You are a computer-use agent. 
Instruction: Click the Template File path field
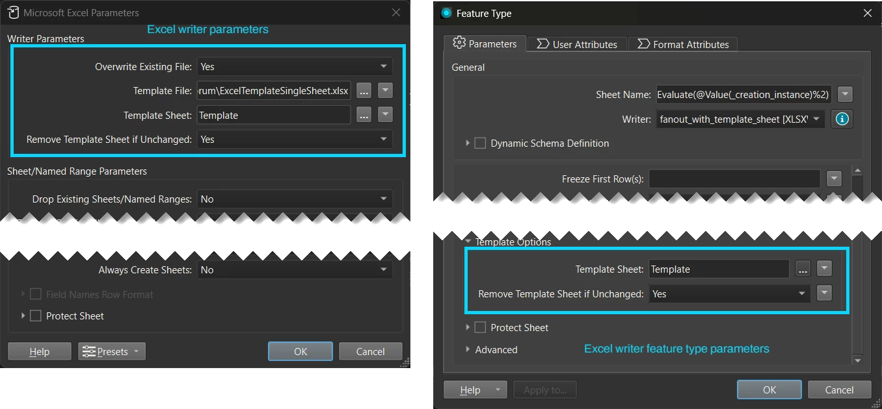[274, 91]
